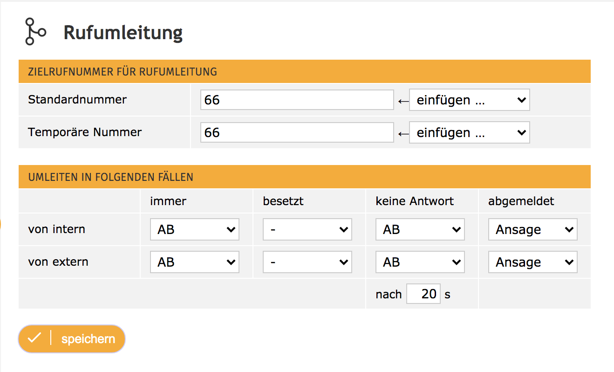Screen dimensions: 614x372
Task: Open 'keine Antwort' dropdown for von intern
Action: (x=420, y=229)
